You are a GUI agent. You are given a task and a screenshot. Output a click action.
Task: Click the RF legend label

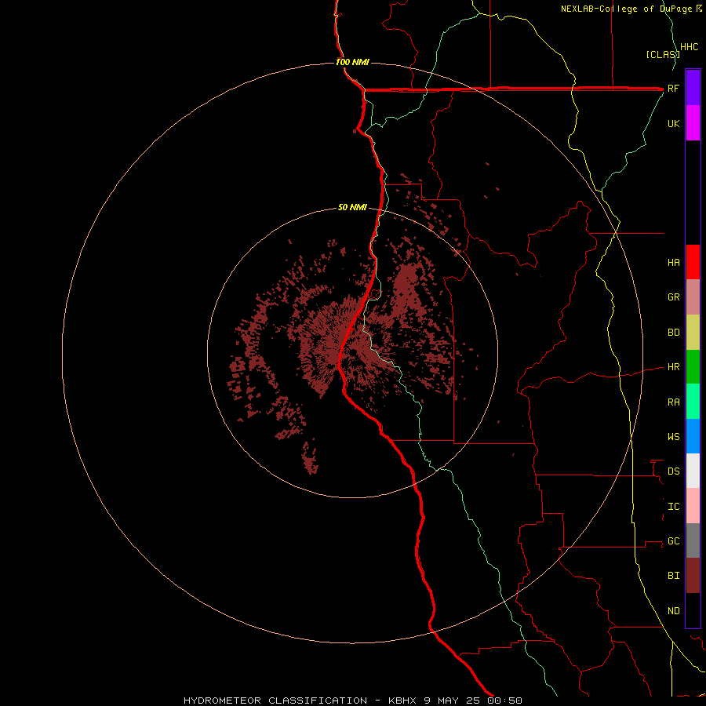click(x=673, y=89)
